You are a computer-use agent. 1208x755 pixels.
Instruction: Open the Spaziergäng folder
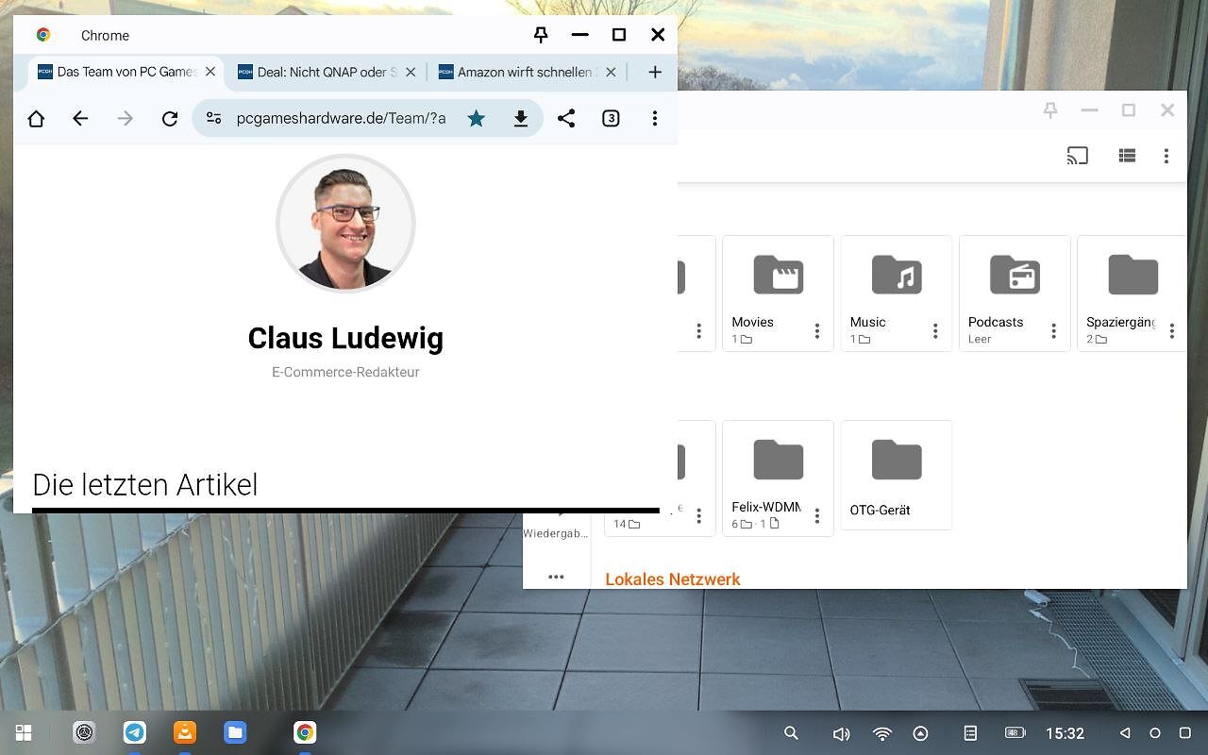[x=1132, y=294]
